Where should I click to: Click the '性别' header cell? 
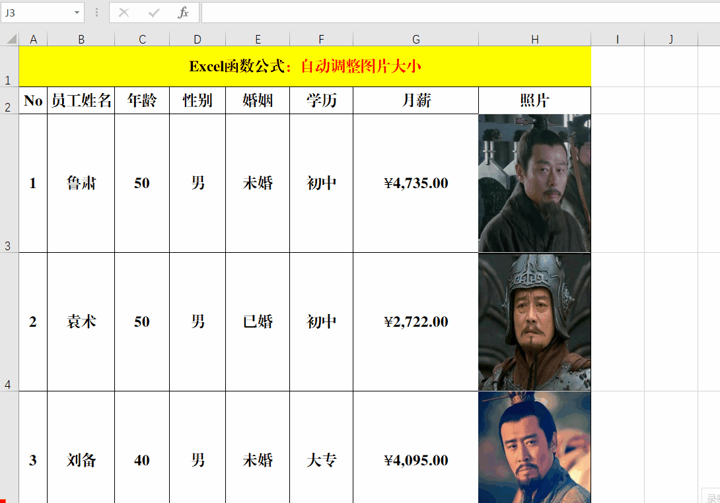point(198,100)
